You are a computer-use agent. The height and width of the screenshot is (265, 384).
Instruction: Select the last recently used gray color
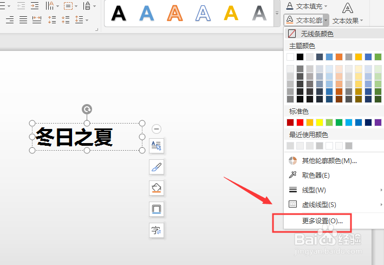pyautogui.click(x=349, y=146)
